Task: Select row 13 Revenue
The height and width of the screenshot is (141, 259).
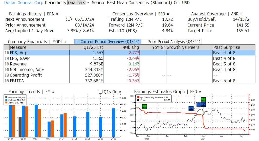Action: click(x=129, y=64)
